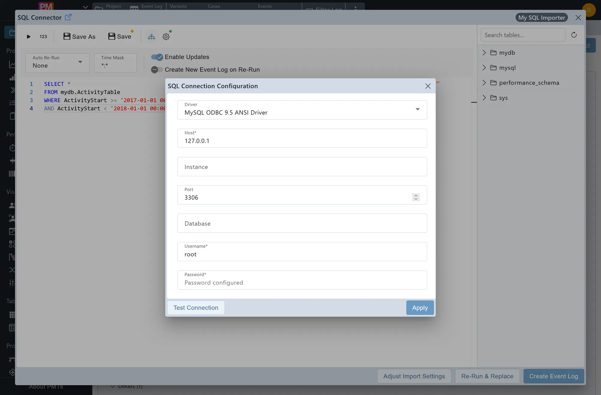Click the sys folder icon
This screenshot has width=601, height=395.
tap(493, 98)
